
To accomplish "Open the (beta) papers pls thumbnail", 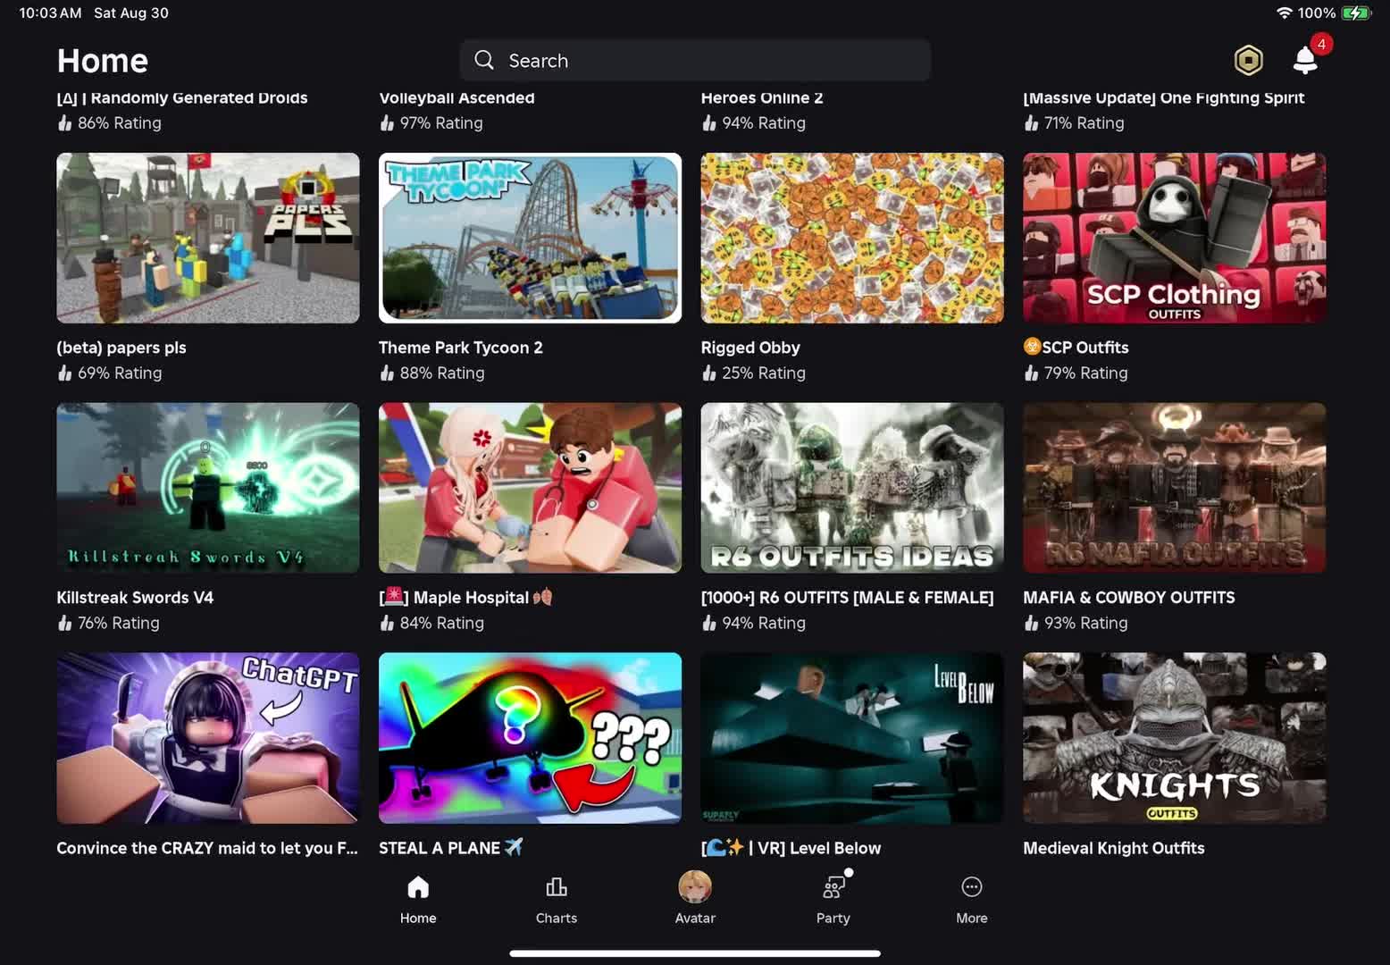I will [208, 238].
